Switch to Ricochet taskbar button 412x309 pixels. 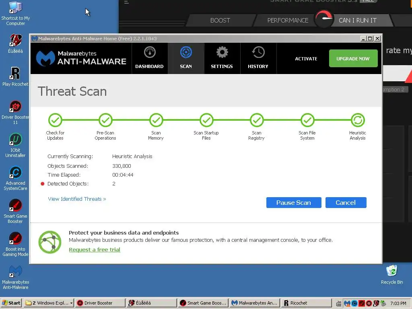coord(306,303)
